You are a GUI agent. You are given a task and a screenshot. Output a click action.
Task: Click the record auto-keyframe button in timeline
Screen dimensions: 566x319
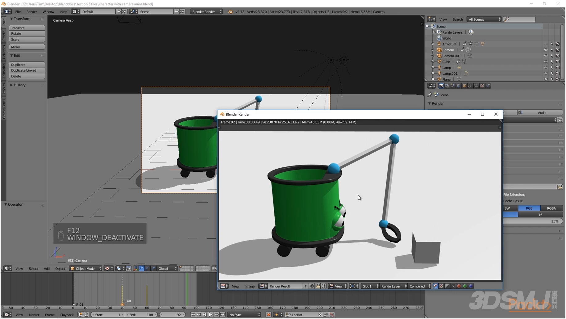point(268,315)
